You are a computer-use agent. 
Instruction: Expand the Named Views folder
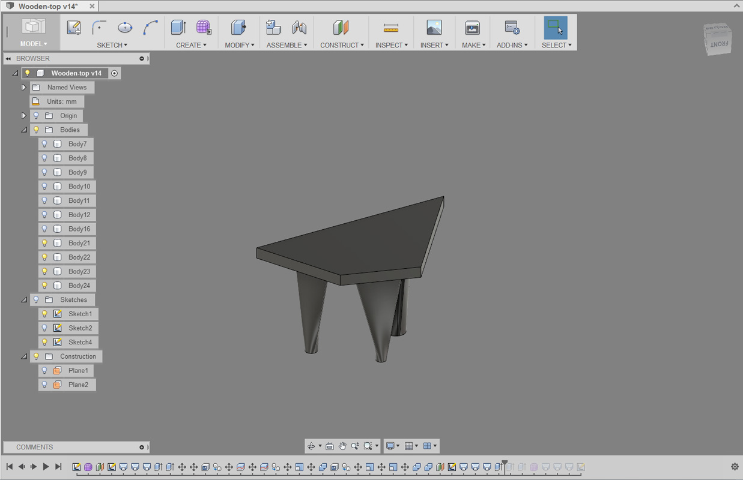tap(24, 88)
